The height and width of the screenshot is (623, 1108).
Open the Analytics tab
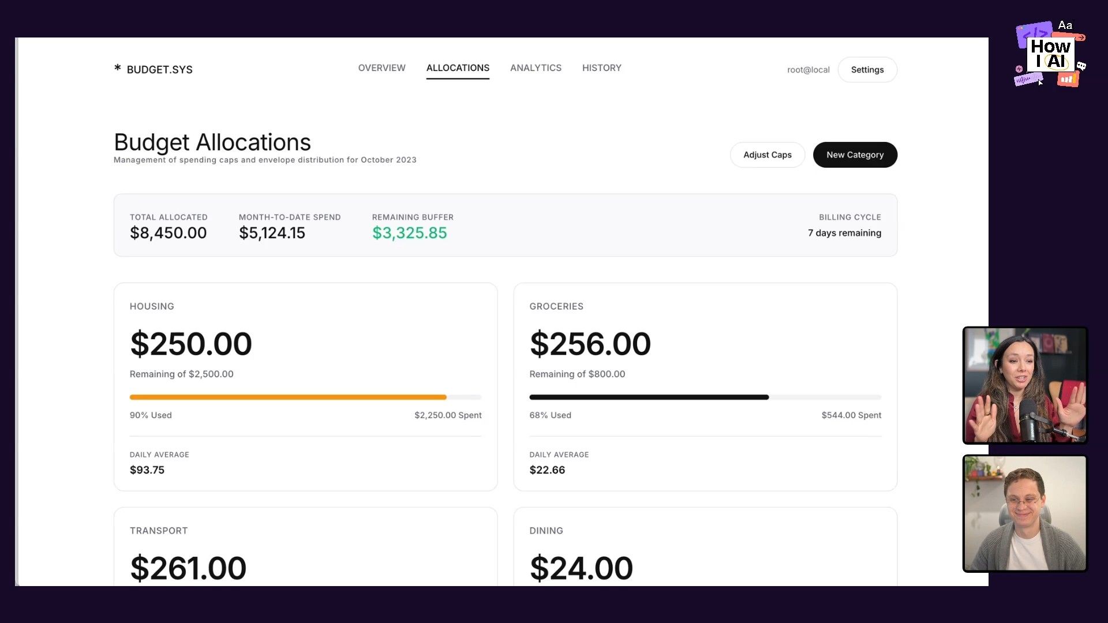pyautogui.click(x=536, y=68)
